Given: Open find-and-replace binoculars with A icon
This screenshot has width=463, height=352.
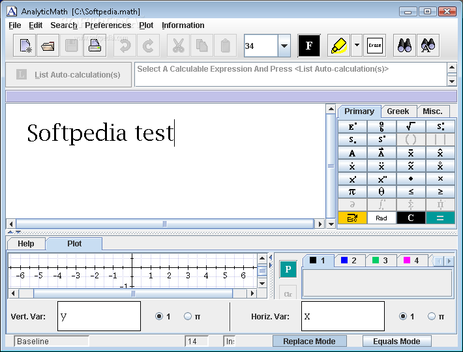Looking at the screenshot, I should [428, 46].
